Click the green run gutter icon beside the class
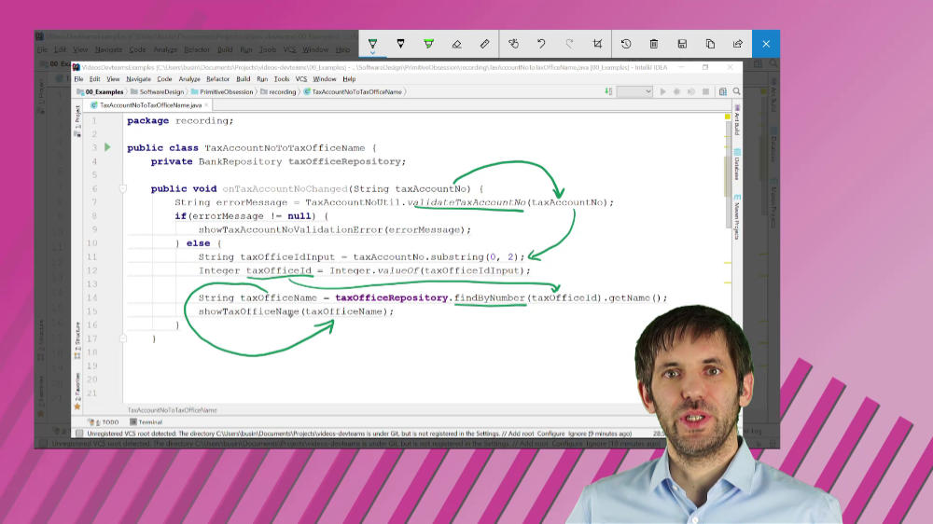The height and width of the screenshot is (524, 933). pyautogui.click(x=107, y=147)
